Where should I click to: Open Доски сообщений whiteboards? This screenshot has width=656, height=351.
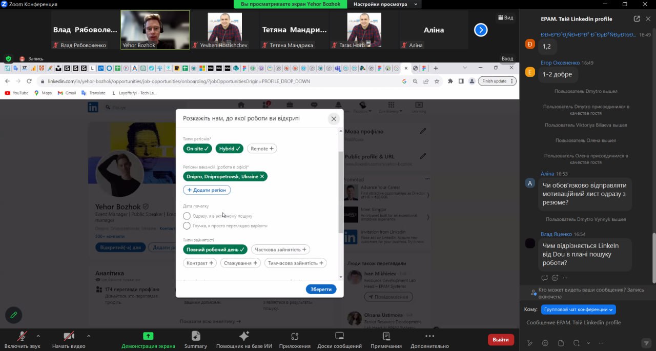coord(339,340)
